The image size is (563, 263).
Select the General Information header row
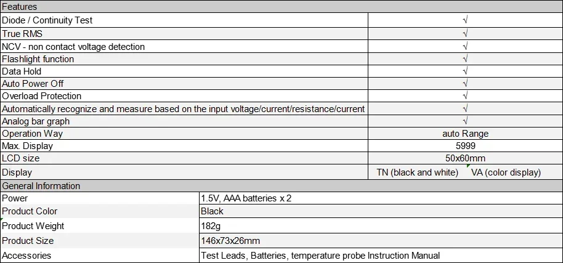click(x=281, y=186)
